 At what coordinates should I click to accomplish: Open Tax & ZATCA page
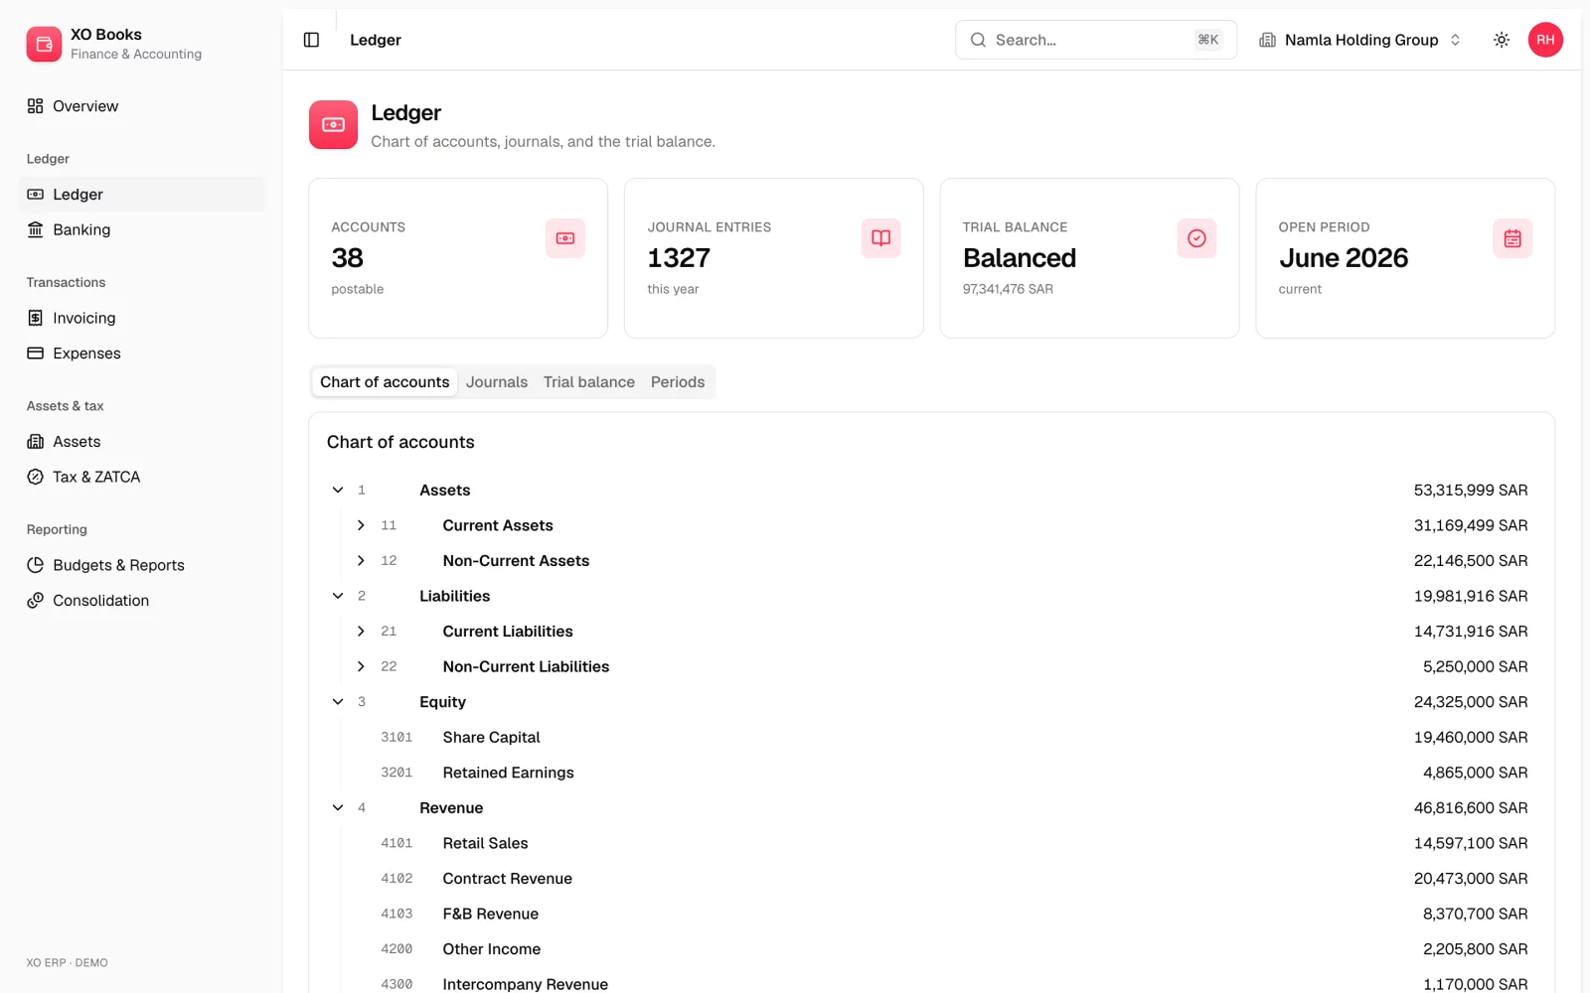click(x=141, y=477)
